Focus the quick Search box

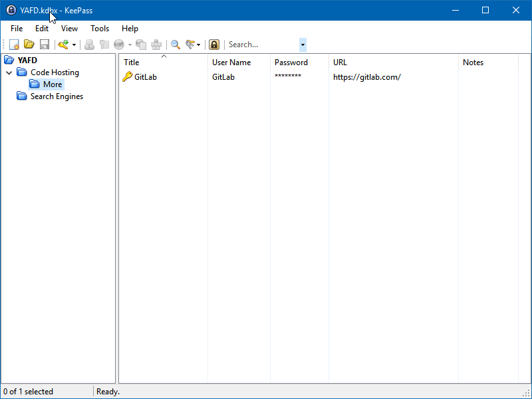point(263,45)
